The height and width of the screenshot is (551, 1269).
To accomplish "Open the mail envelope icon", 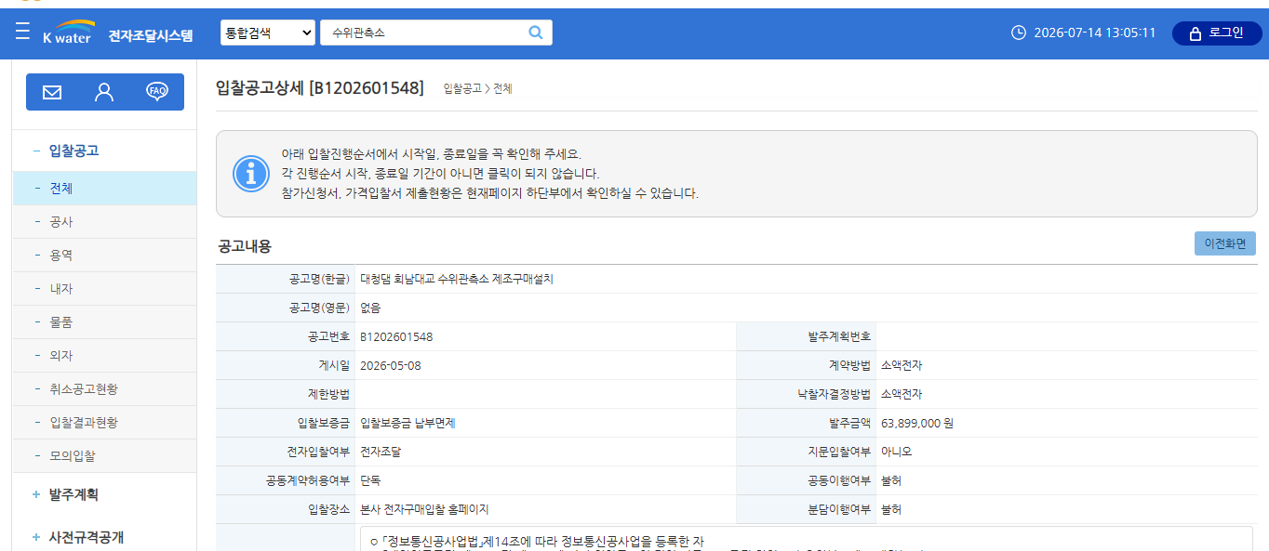I will 52,92.
